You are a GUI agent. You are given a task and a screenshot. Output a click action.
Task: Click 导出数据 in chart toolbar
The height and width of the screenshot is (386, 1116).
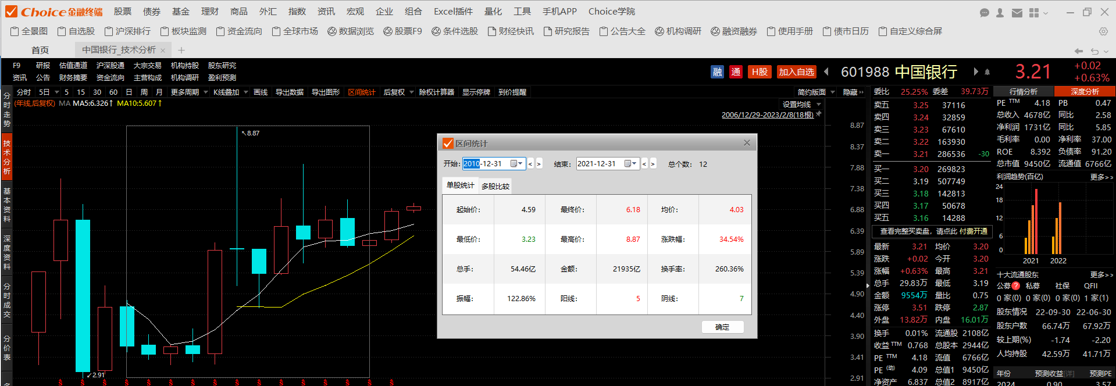tap(290, 92)
